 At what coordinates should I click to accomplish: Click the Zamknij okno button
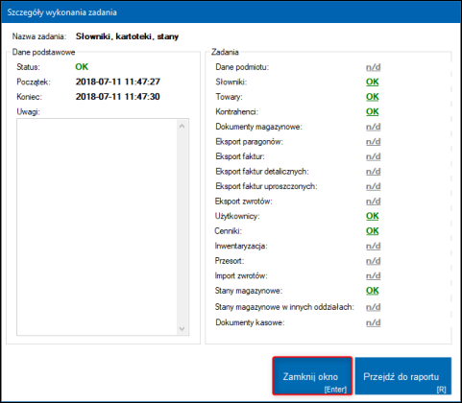(x=312, y=376)
